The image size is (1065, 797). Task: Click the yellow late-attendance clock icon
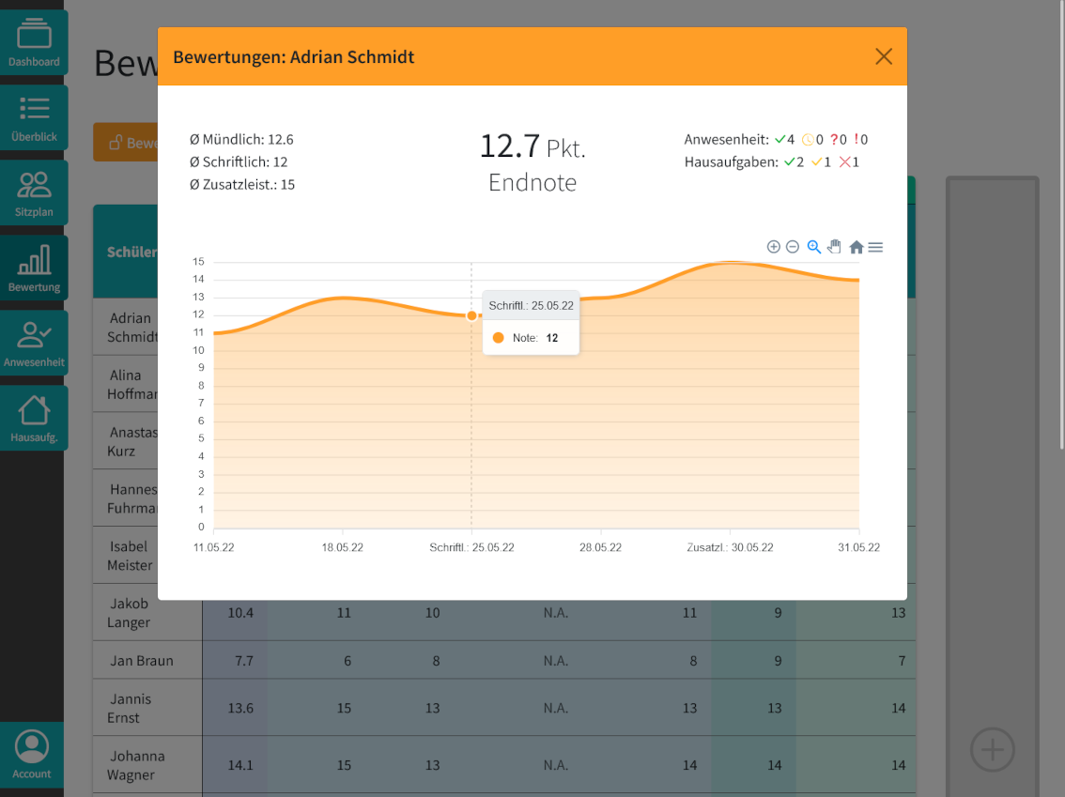pos(807,140)
